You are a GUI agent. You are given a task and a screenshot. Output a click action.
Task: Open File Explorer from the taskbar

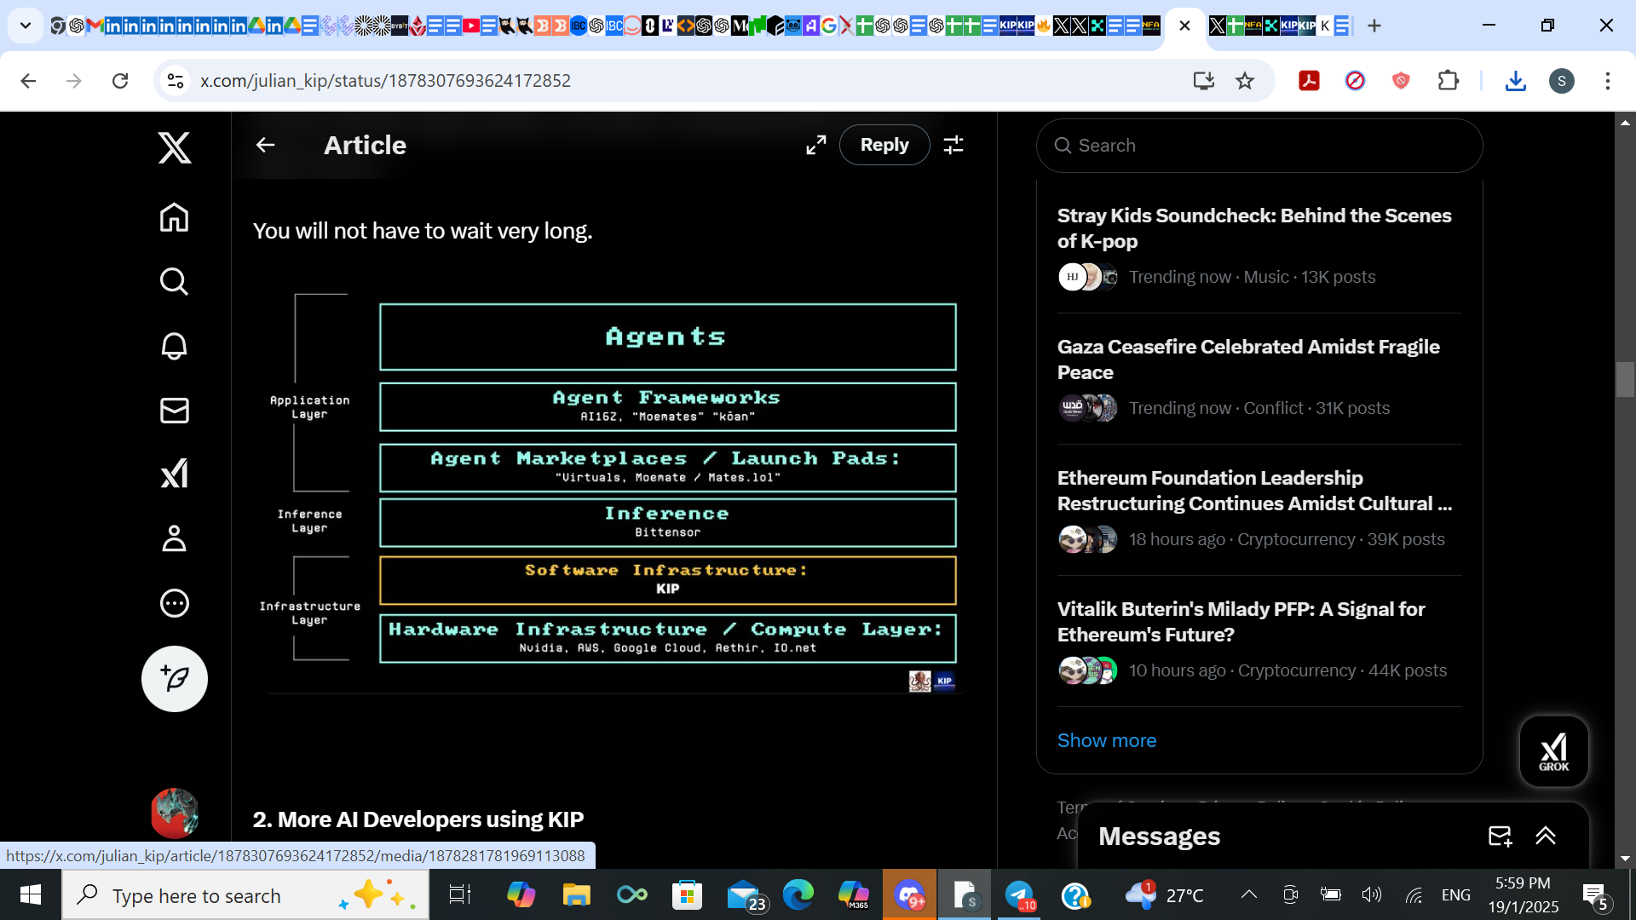pos(576,894)
